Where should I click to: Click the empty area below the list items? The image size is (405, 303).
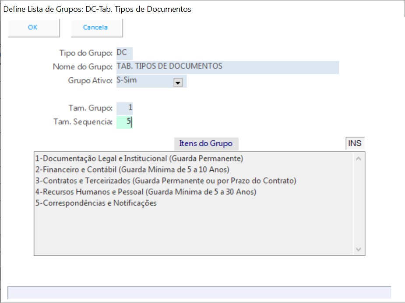(x=193, y=231)
